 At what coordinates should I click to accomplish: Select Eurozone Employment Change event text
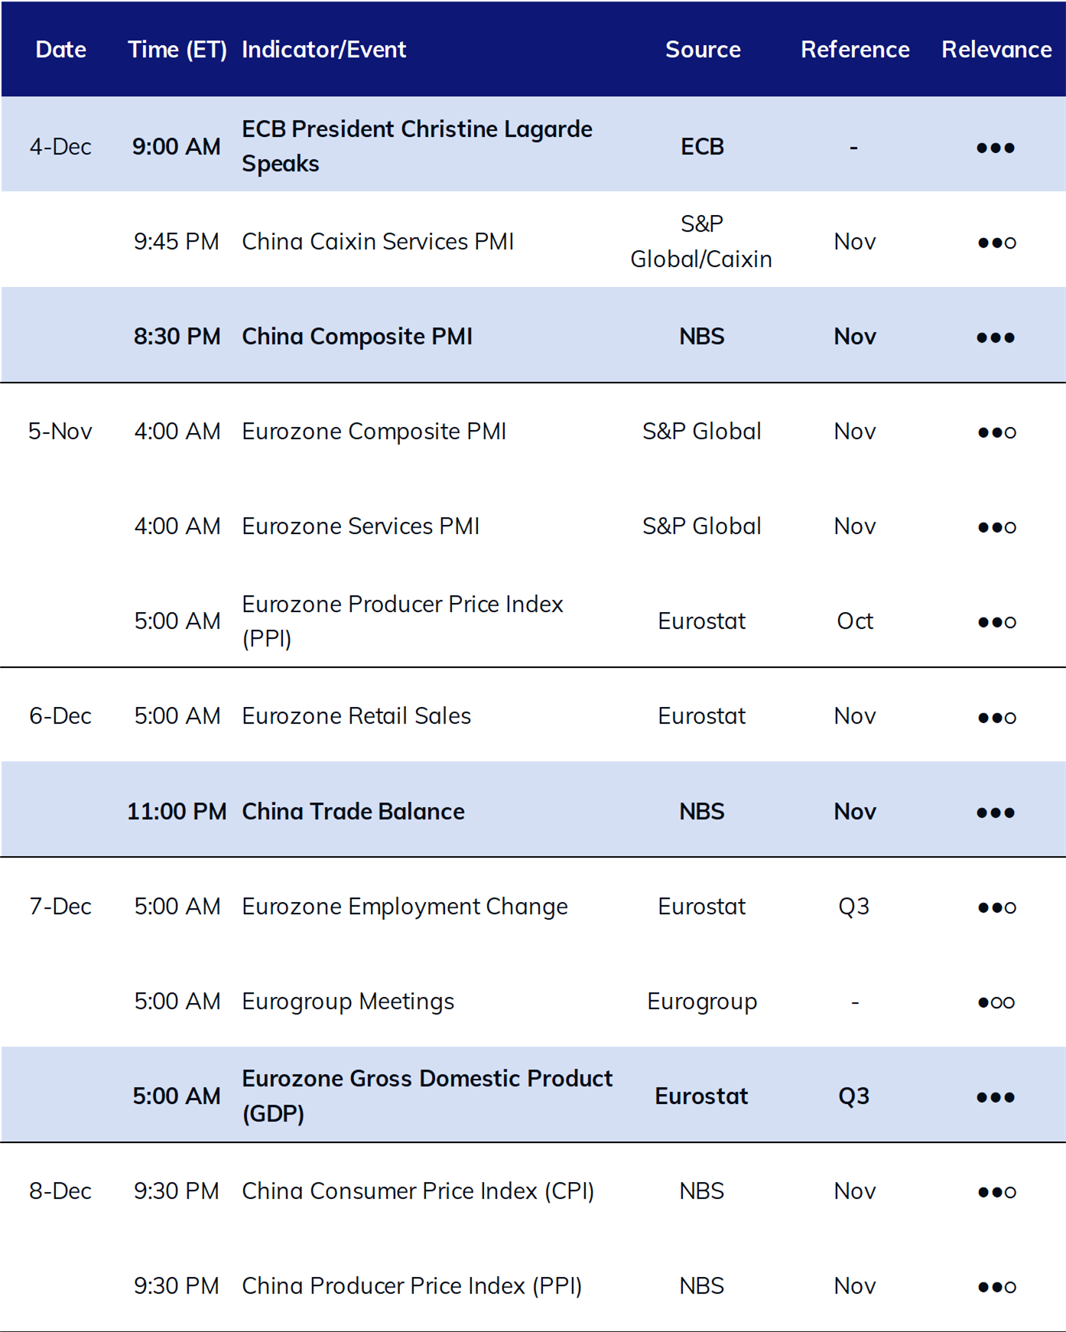[405, 907]
